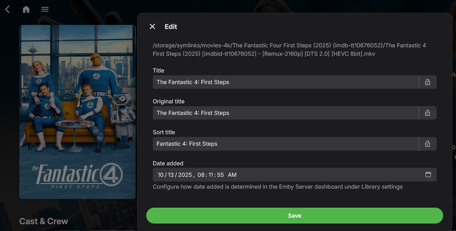
Task: Select the minutes value in Date added
Action: click(211, 175)
